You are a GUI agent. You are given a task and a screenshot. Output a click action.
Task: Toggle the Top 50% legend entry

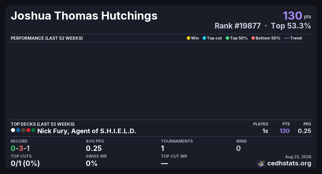pos(237,38)
